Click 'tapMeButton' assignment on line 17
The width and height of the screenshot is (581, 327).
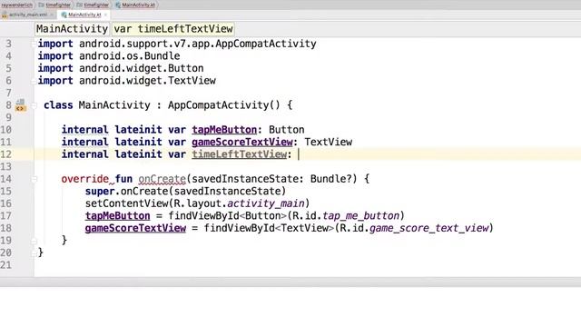point(117,216)
